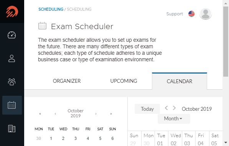The image size is (229, 146).
Task: Open the organization building icon in sidebar
Action: [12, 128]
